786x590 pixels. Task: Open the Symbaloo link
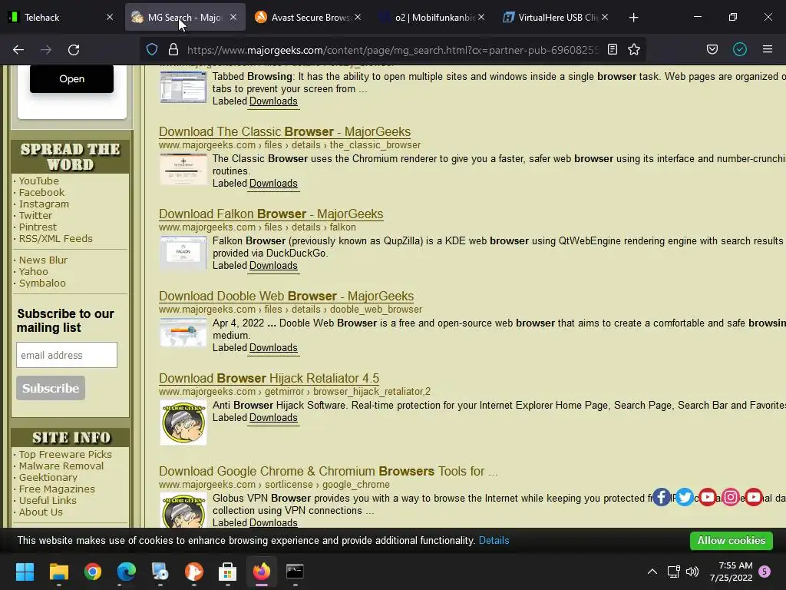[42, 283]
